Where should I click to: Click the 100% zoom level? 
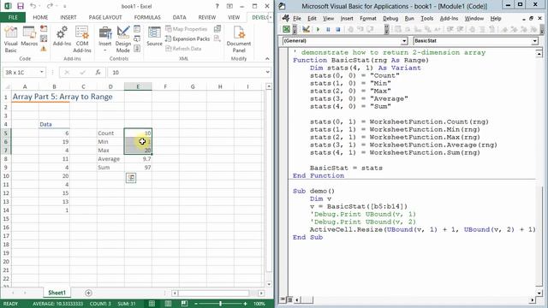tap(259, 304)
